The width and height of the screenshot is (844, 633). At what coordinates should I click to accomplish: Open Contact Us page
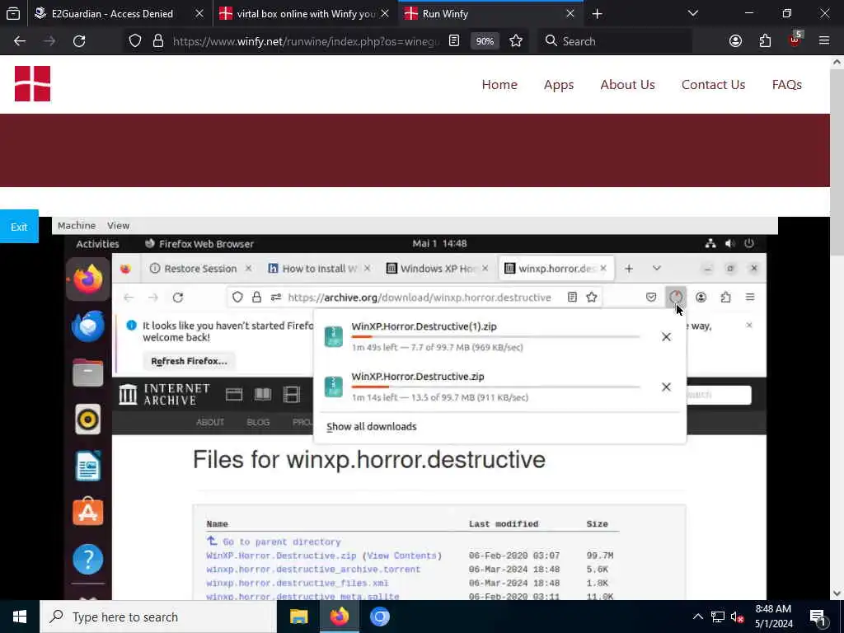713,85
